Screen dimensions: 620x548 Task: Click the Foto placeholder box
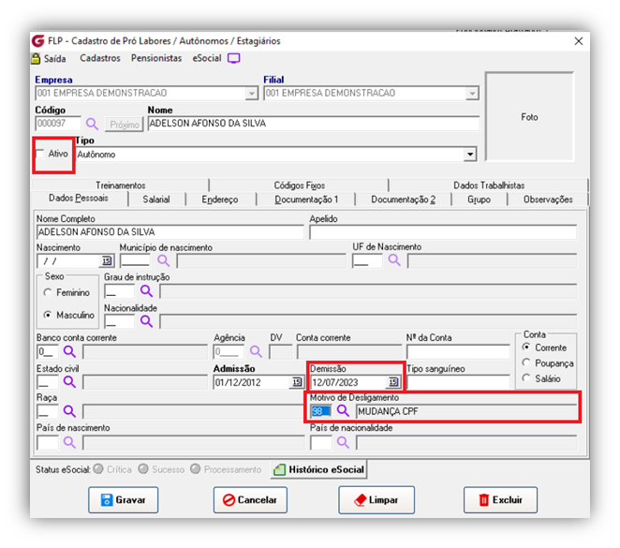(x=529, y=117)
